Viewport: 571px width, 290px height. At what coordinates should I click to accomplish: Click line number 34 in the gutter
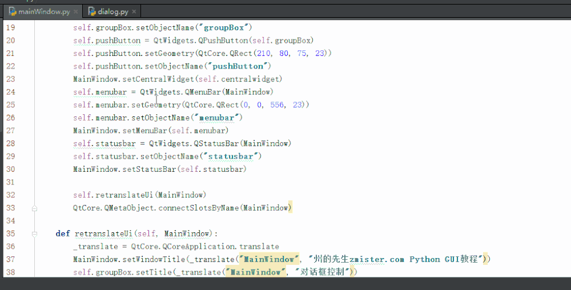pos(10,220)
